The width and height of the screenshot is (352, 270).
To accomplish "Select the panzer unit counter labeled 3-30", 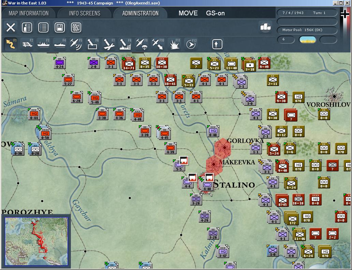I will click(102, 114).
